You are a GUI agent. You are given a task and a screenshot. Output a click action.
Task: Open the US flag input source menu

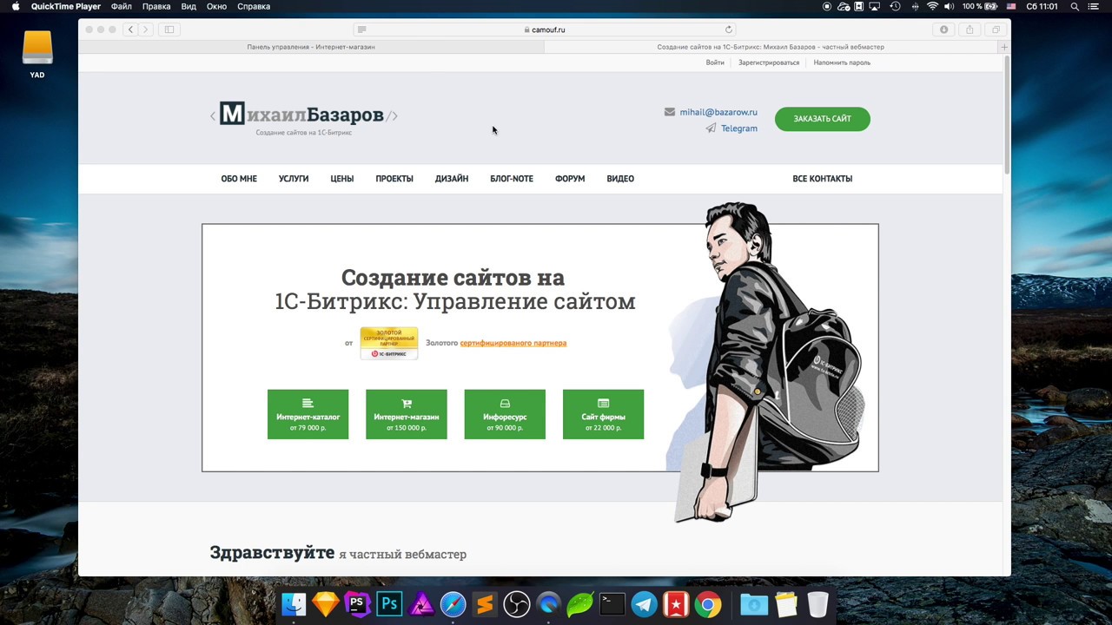pos(1011,6)
